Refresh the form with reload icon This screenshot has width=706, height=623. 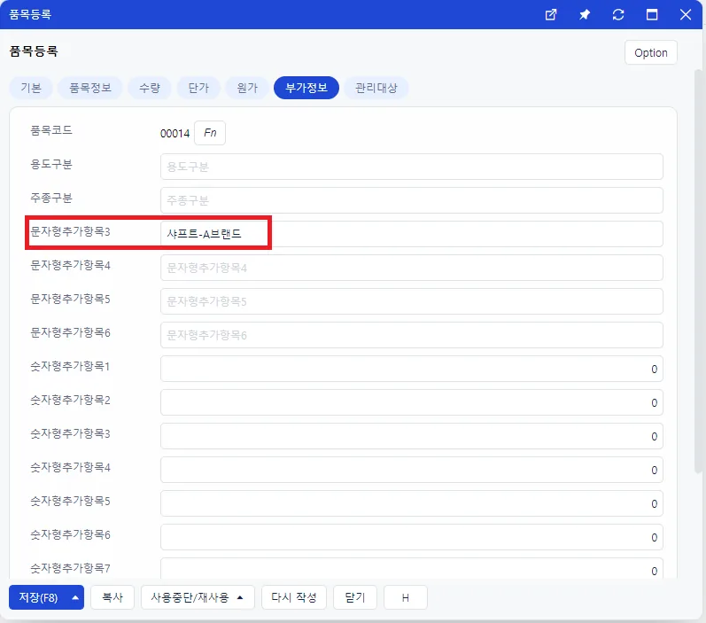tap(618, 15)
